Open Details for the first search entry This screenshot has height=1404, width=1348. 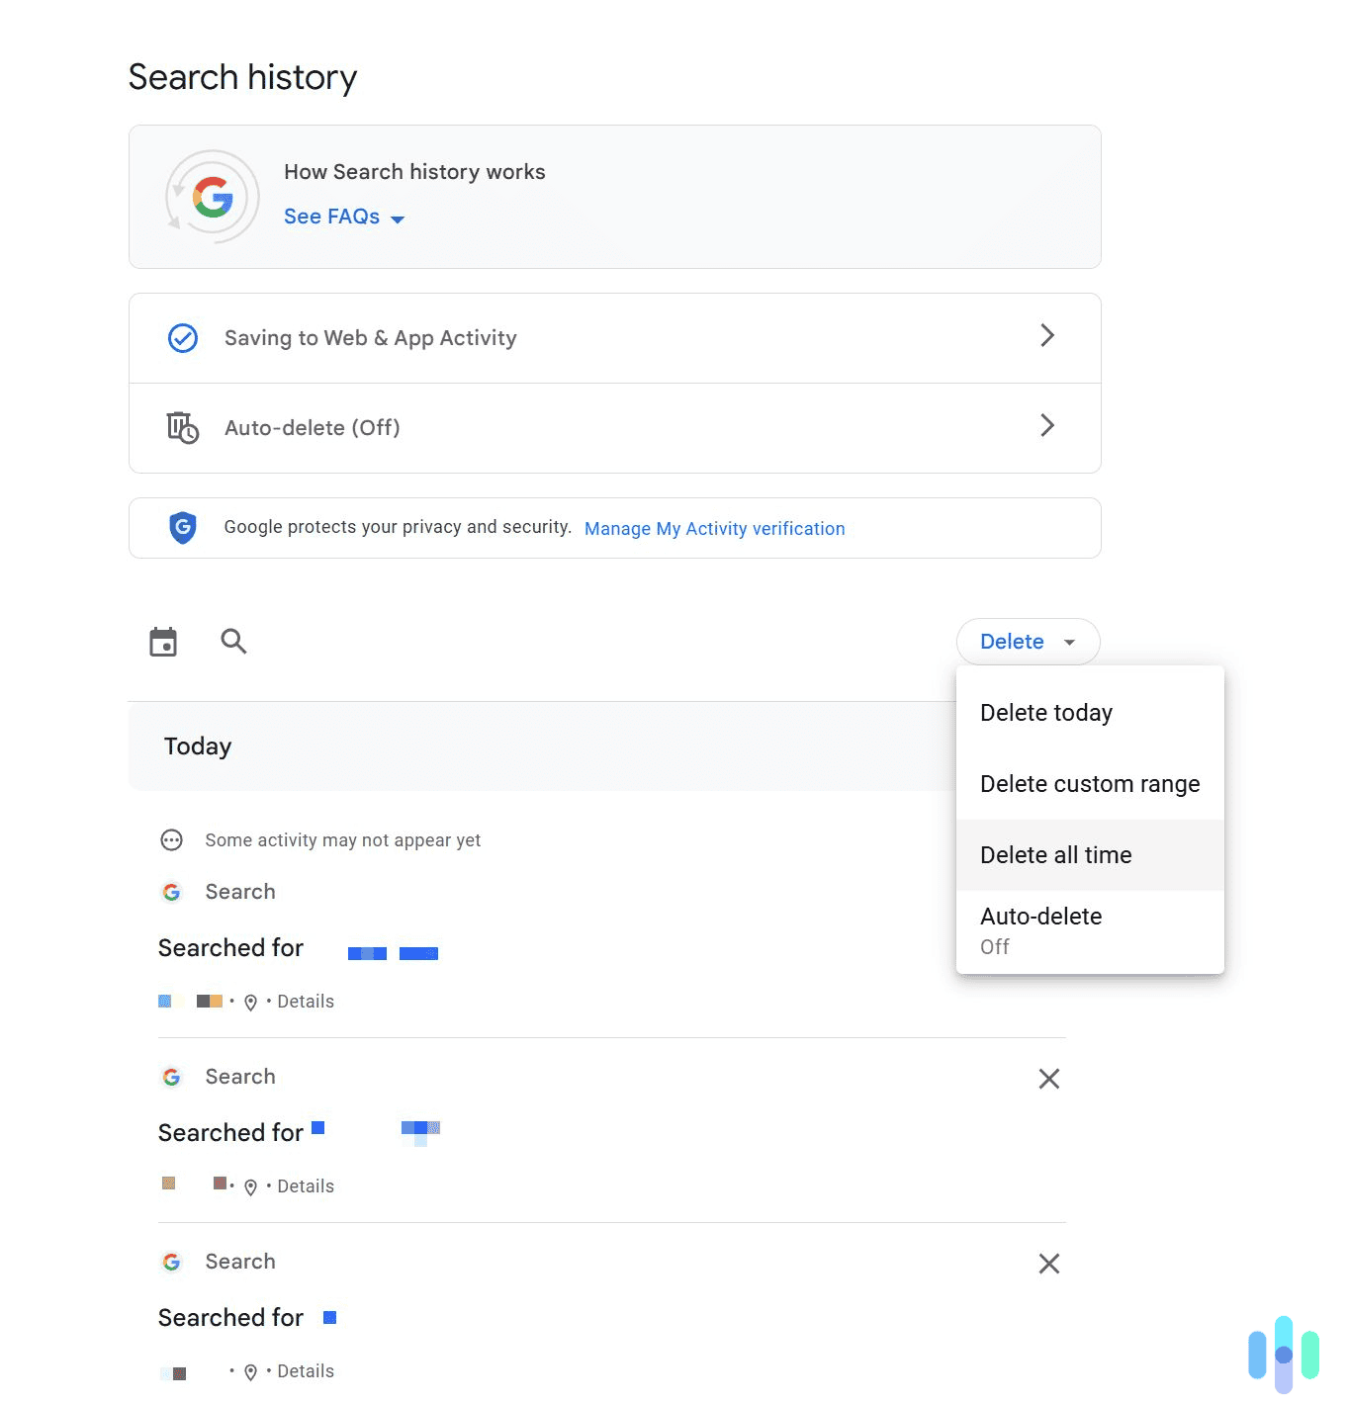coord(305,1001)
